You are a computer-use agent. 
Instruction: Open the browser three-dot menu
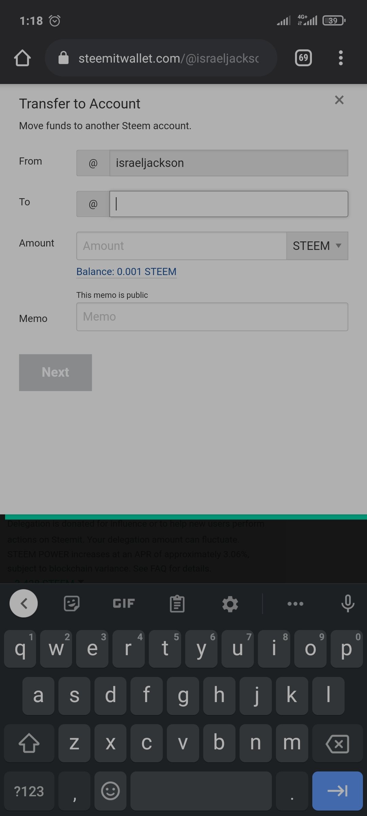pos(340,58)
